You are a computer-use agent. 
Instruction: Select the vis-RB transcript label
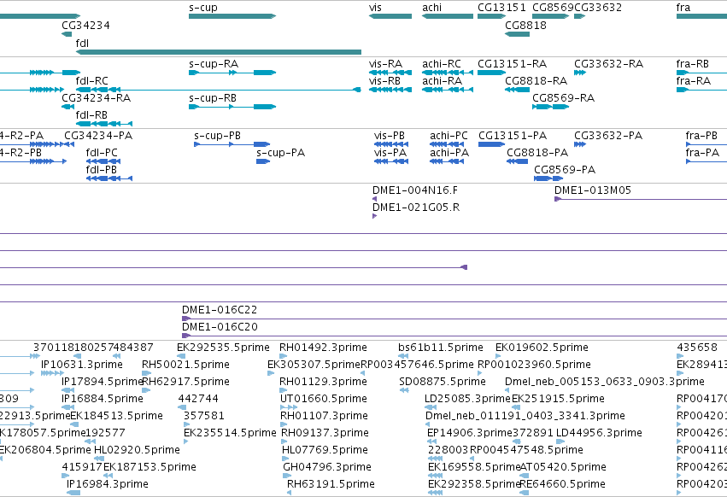pyautogui.click(x=384, y=80)
